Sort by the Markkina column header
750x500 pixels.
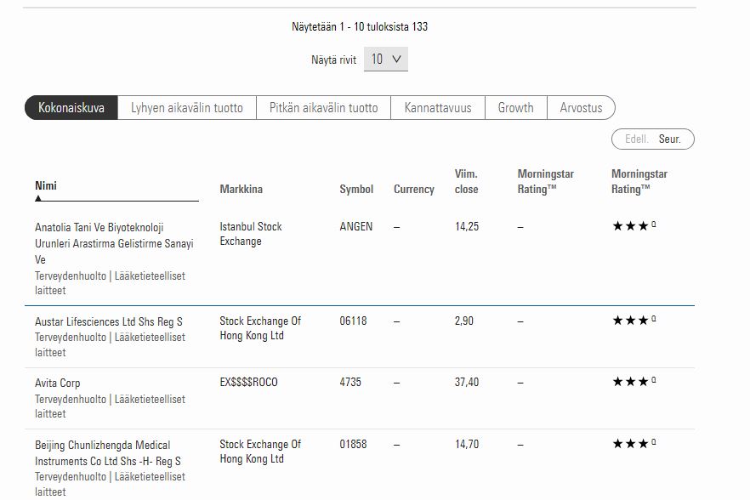(x=241, y=189)
